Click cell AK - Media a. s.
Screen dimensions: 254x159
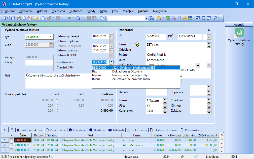[x=136, y=145]
